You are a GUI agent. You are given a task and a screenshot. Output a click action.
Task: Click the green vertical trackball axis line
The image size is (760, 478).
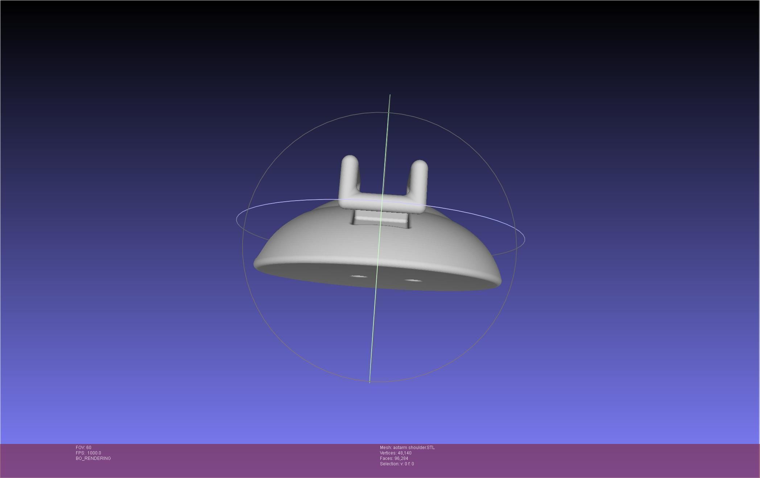pyautogui.click(x=373, y=326)
